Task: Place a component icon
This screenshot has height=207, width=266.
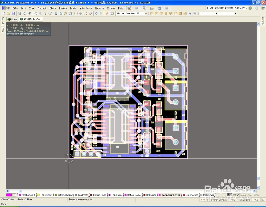Action: [x=195, y=14]
